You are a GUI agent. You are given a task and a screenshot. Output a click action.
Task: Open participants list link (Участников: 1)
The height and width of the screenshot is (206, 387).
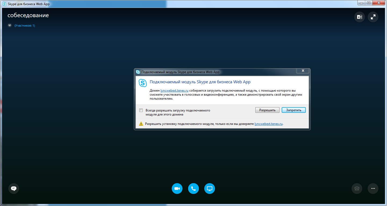click(x=25, y=26)
